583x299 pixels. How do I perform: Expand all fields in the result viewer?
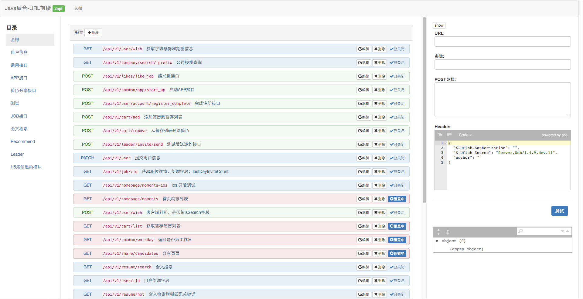click(438, 232)
